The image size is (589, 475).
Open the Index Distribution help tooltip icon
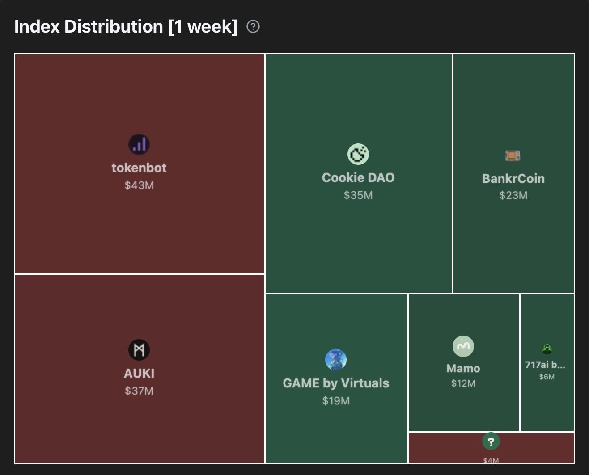click(253, 27)
